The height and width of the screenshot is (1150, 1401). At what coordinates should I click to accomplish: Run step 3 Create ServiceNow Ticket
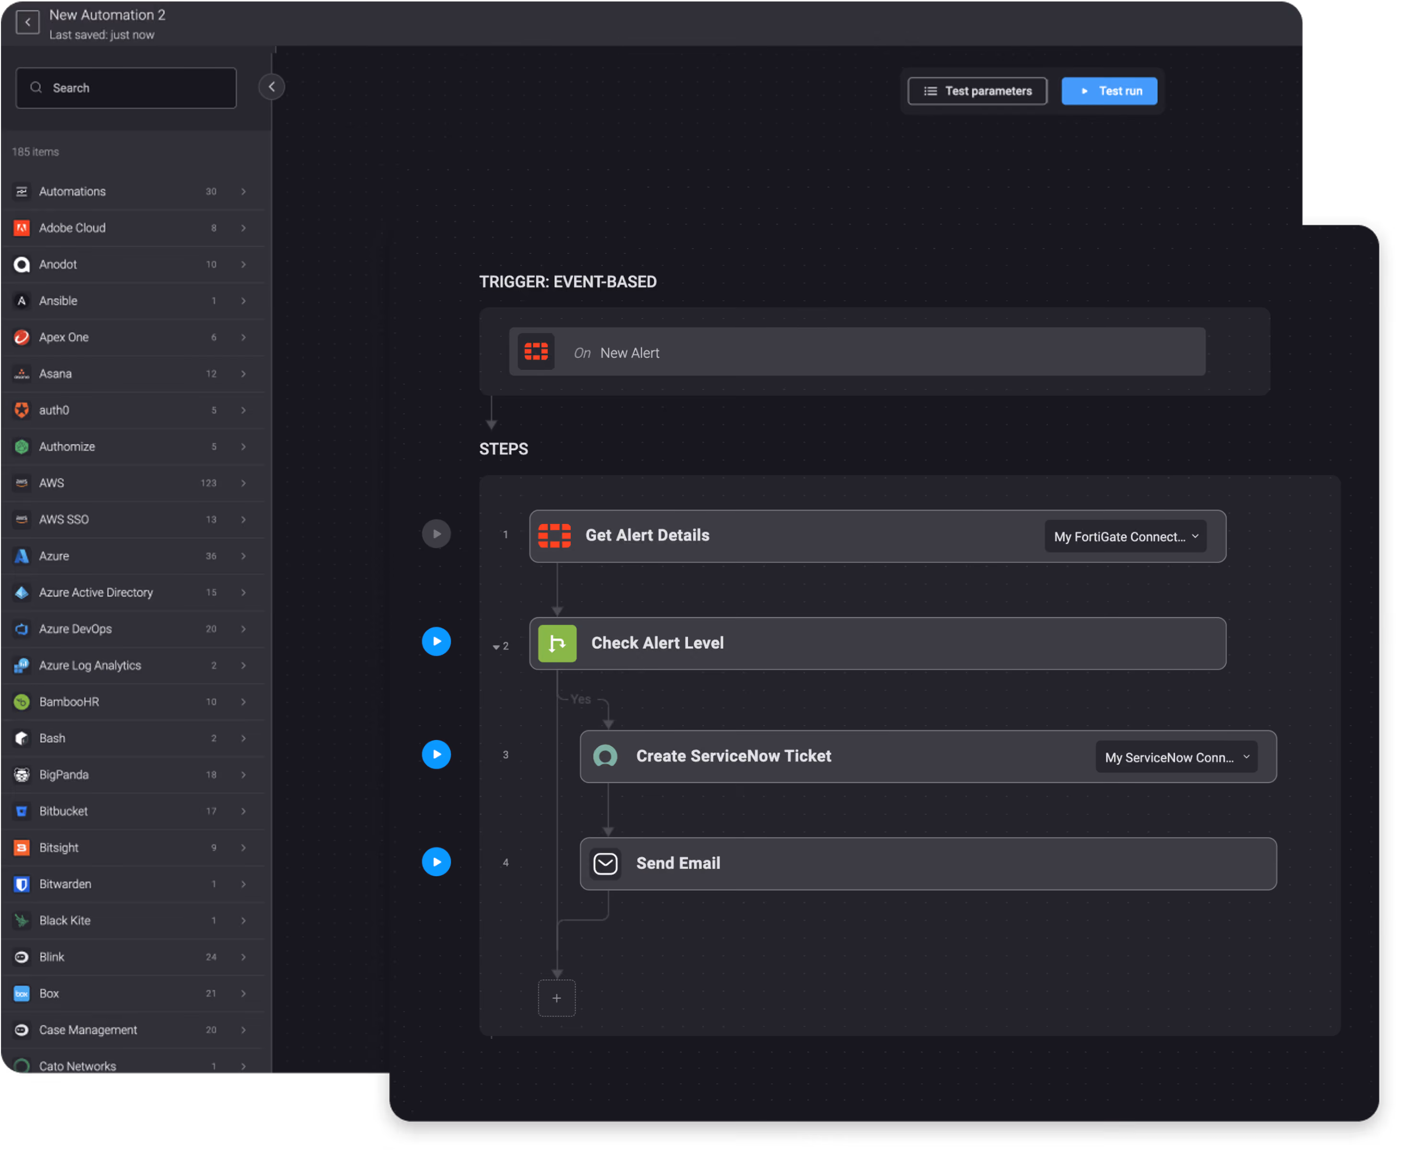pos(437,754)
